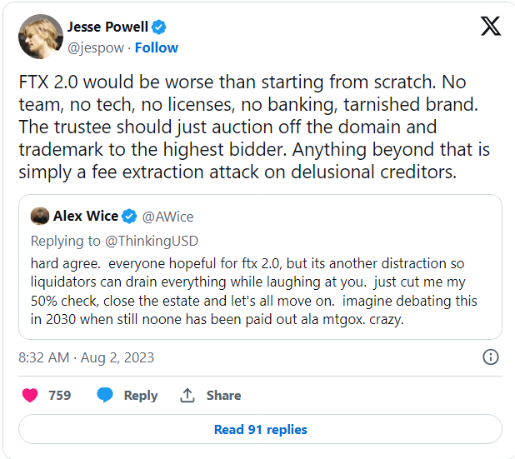Open the Alex Wice name in quoted tweet
The image size is (515, 459).
tap(86, 216)
